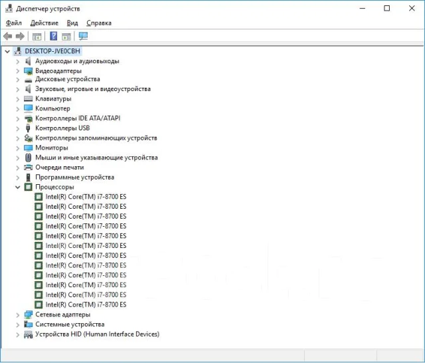425x363 pixels.
Task: Open the Справка menu
Action: click(x=99, y=23)
